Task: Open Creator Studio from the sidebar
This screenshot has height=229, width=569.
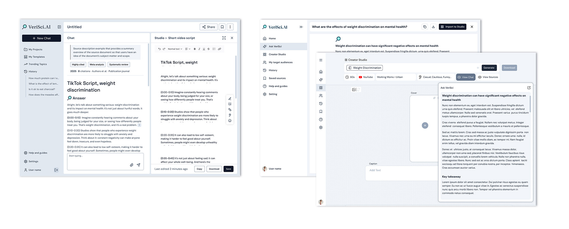Action: [x=274, y=54]
